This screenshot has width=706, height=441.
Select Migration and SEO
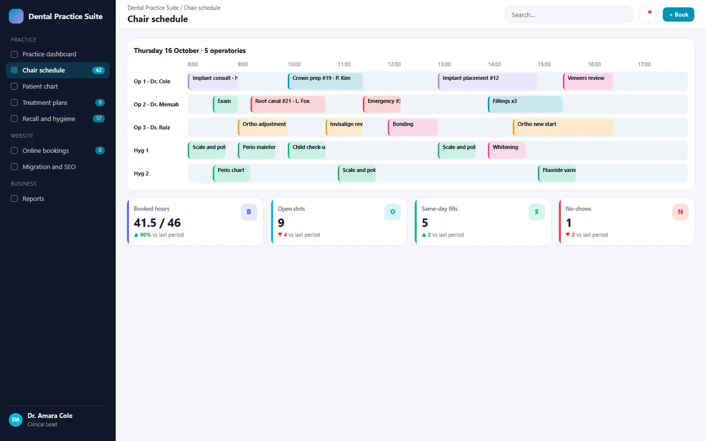click(x=58, y=167)
